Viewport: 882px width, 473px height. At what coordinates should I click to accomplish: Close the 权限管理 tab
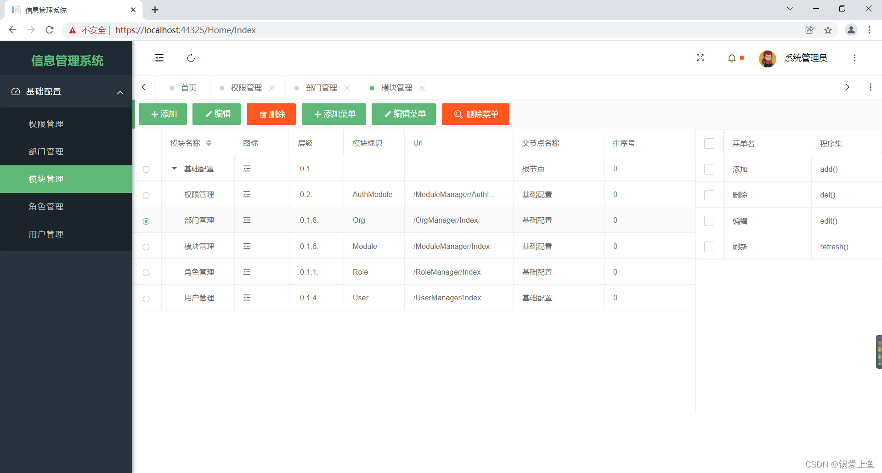[272, 88]
